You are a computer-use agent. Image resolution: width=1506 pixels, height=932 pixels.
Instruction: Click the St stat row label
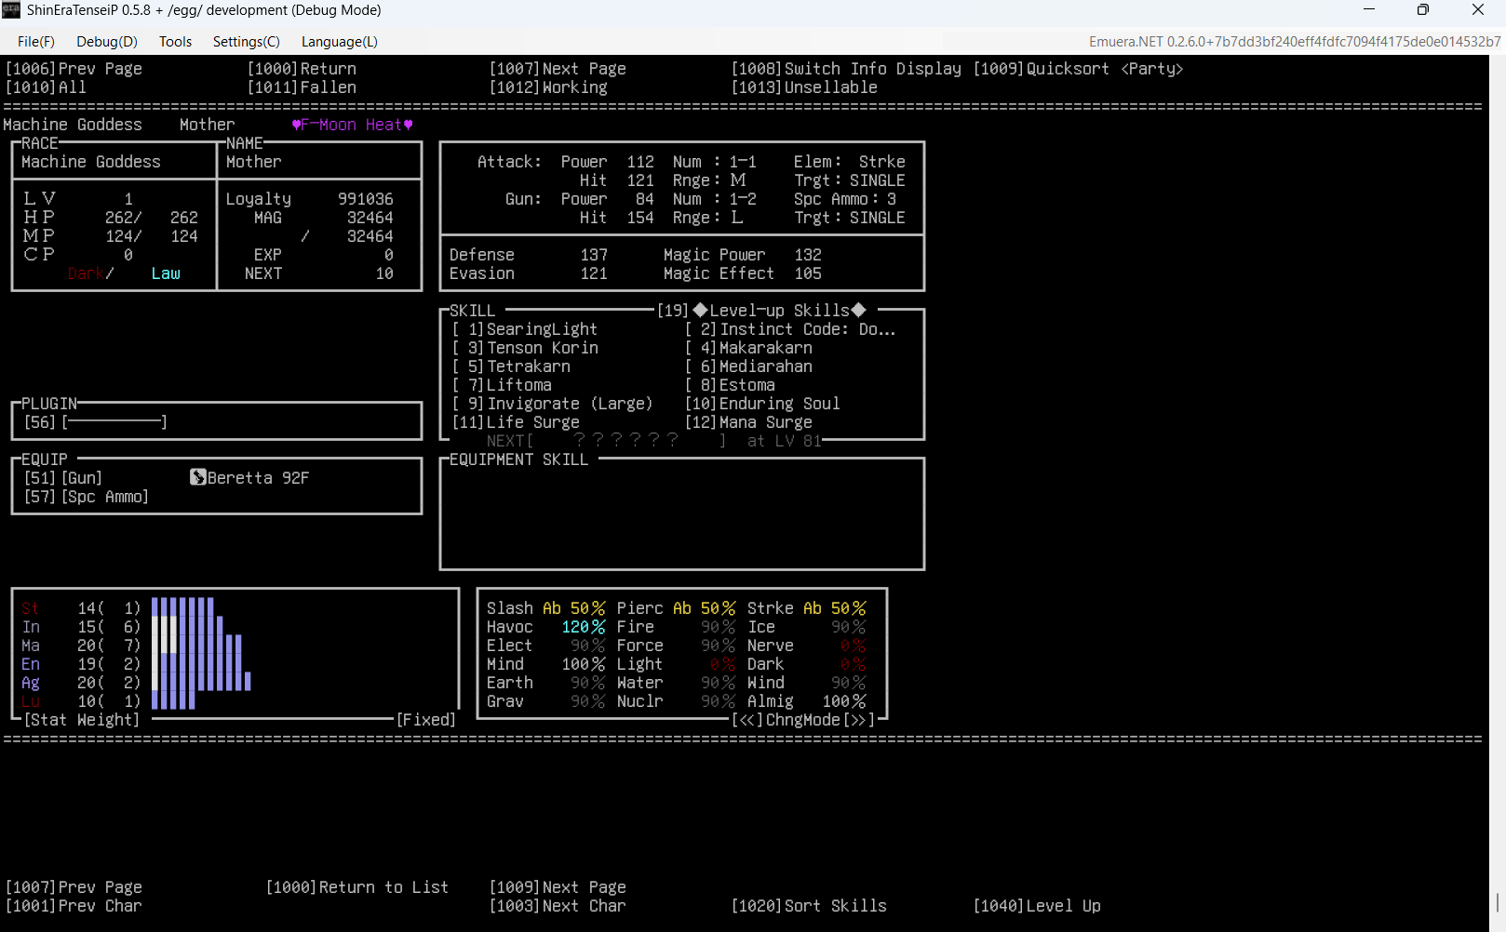[x=30, y=608]
